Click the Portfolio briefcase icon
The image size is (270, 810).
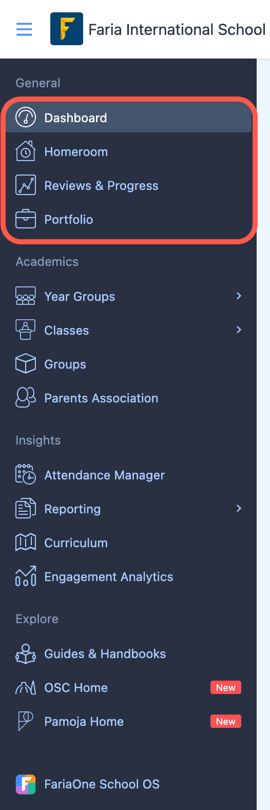(x=26, y=219)
